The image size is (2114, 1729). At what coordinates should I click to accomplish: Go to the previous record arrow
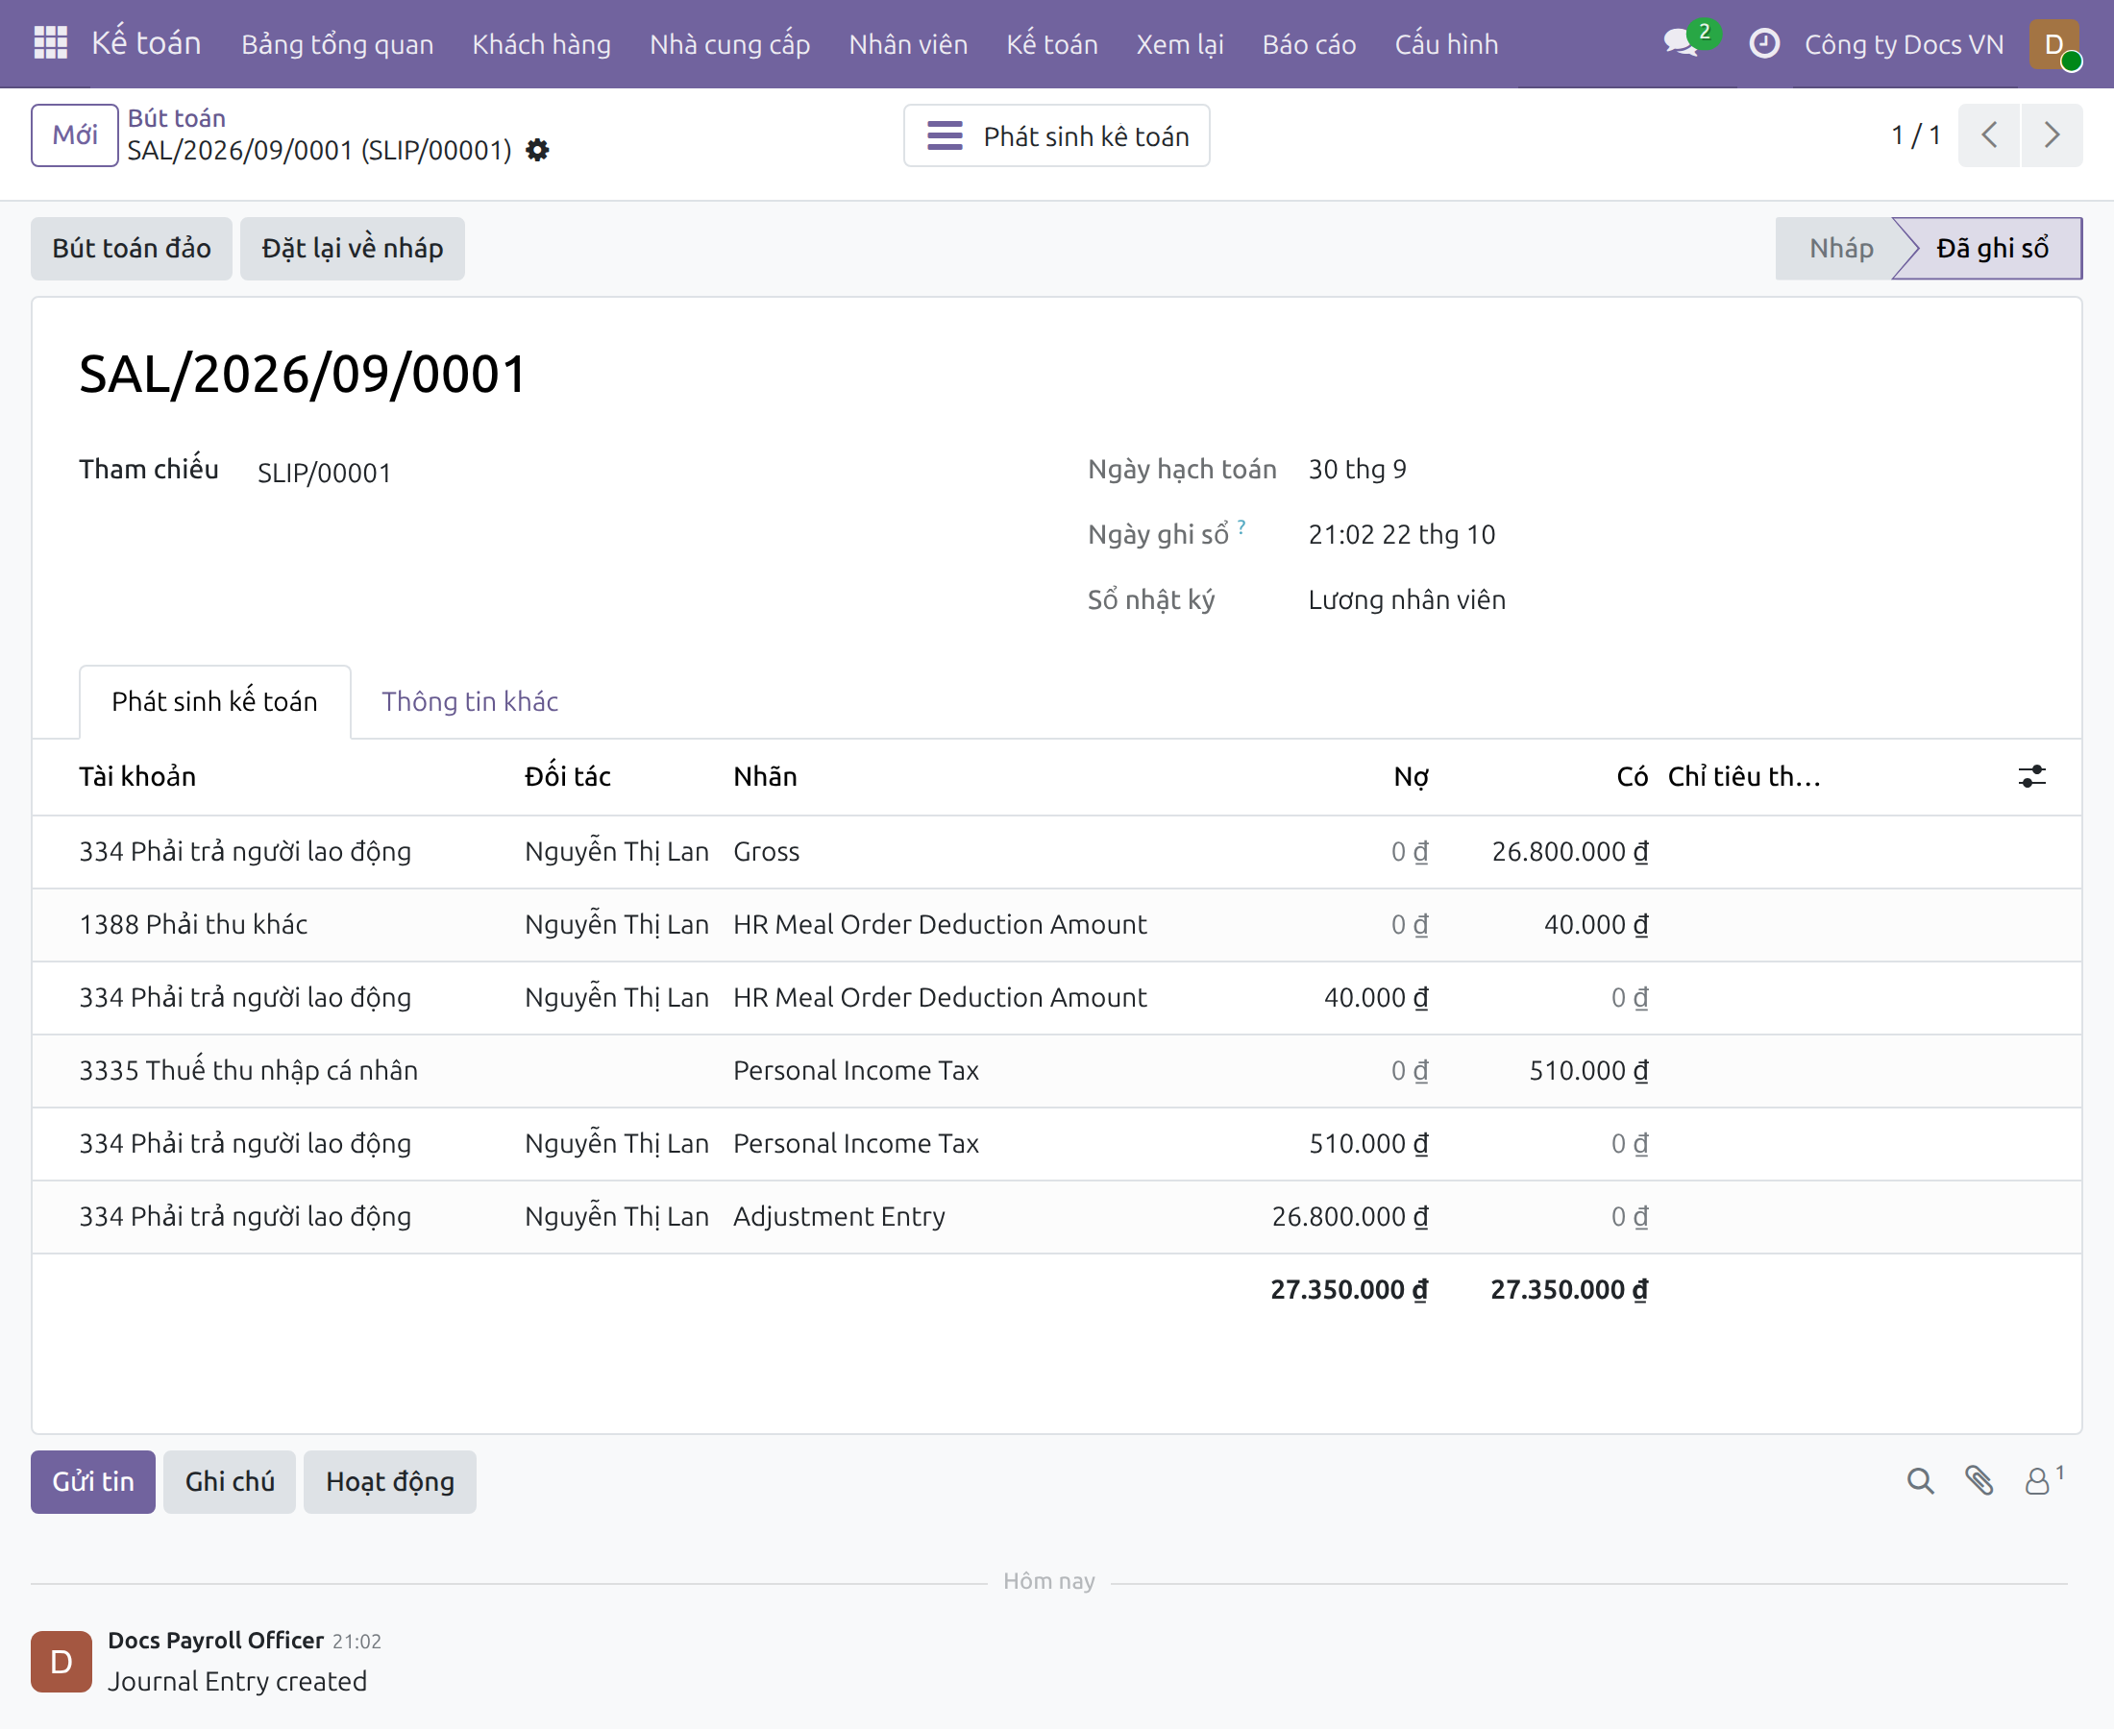(x=1988, y=135)
